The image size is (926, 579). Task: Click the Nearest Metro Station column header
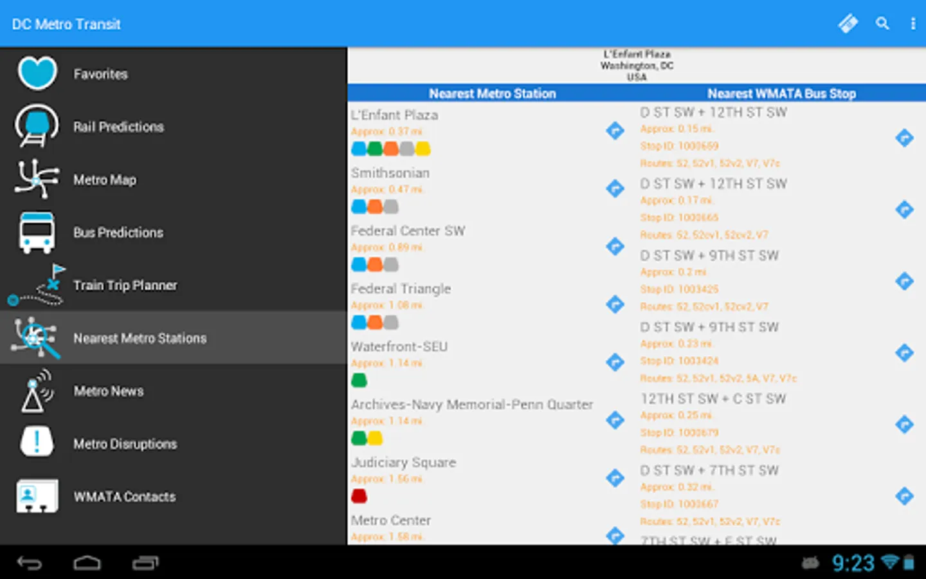493,93
